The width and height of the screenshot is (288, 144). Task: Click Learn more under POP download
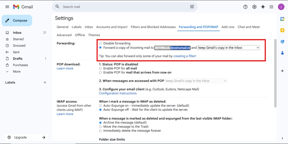[x=65, y=68]
